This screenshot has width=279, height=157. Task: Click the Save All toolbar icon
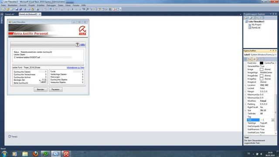20,9
